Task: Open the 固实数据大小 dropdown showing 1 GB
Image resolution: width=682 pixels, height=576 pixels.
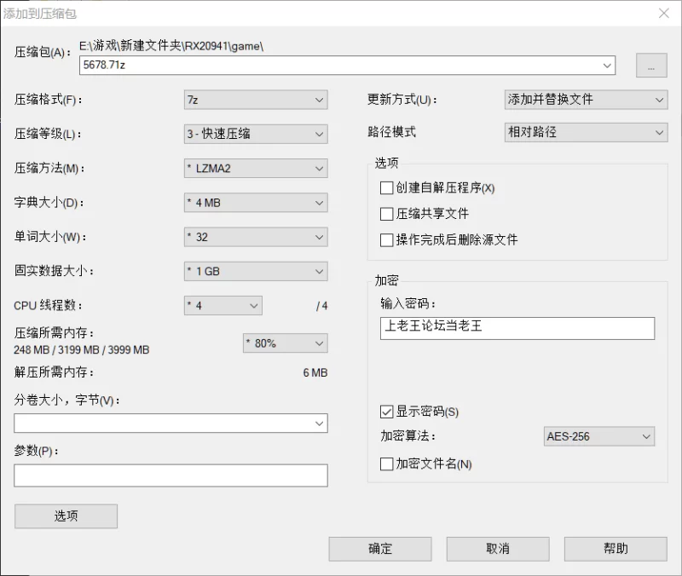Action: point(256,271)
